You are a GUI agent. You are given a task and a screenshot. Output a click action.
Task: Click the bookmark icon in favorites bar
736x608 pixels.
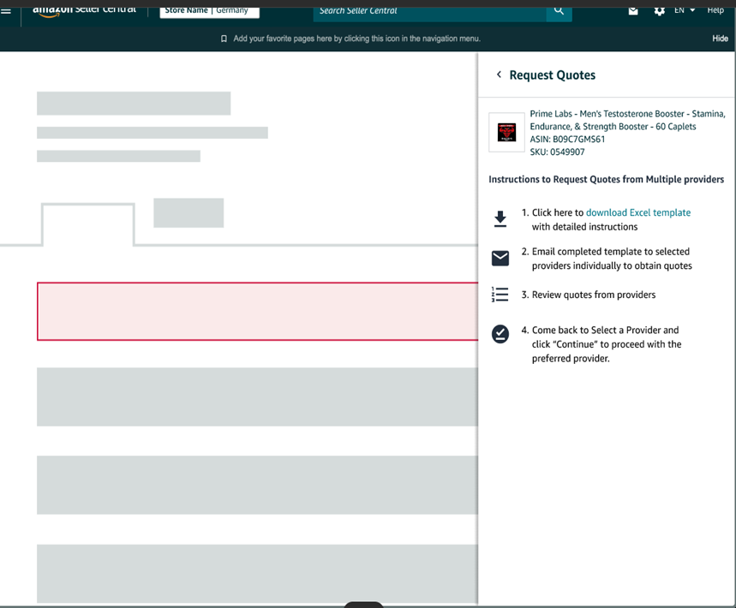click(x=224, y=39)
